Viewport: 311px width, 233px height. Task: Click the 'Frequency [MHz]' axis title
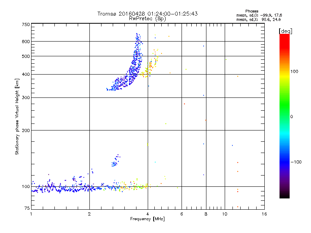pyautogui.click(x=147, y=219)
